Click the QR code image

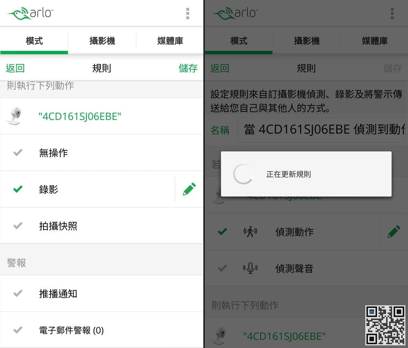point(385,325)
